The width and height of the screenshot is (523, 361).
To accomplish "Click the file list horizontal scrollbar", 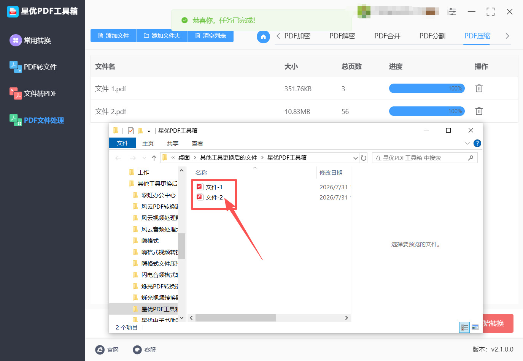I will [x=236, y=318].
